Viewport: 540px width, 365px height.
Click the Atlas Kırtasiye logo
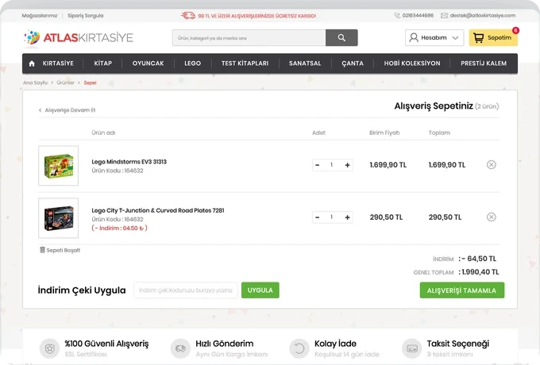pos(79,37)
